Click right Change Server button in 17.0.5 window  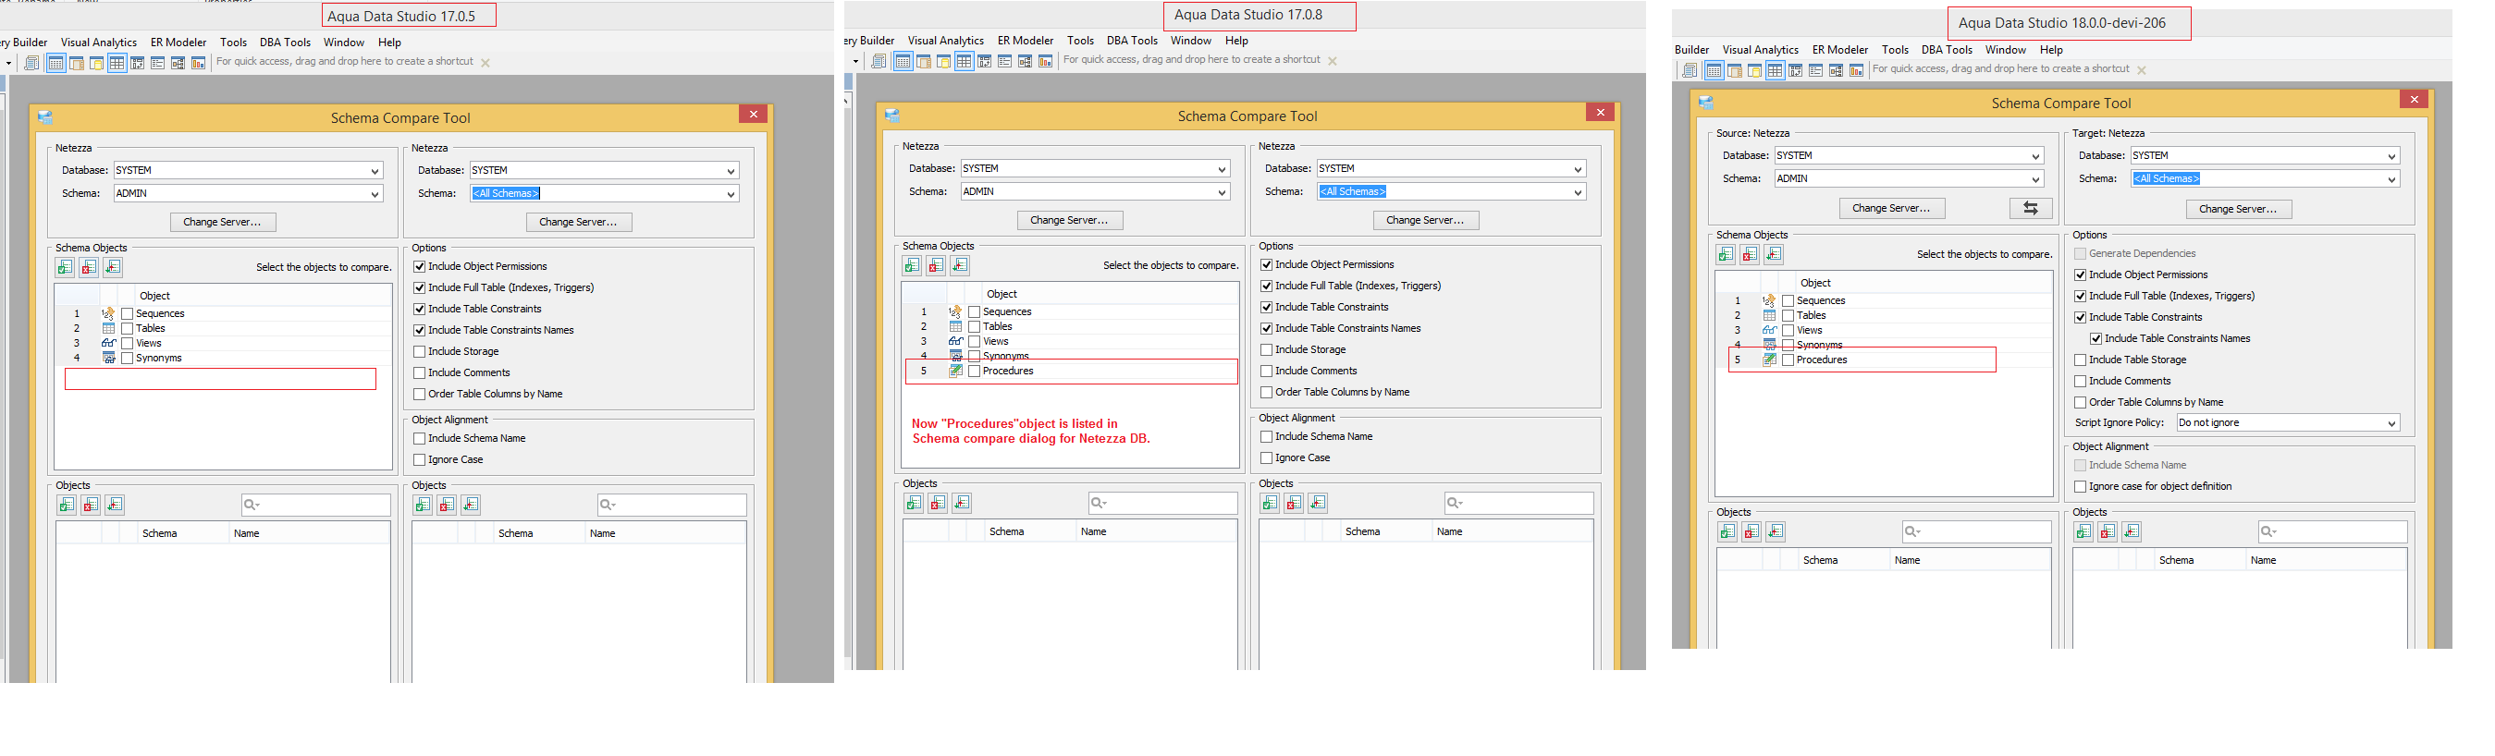pos(579,222)
